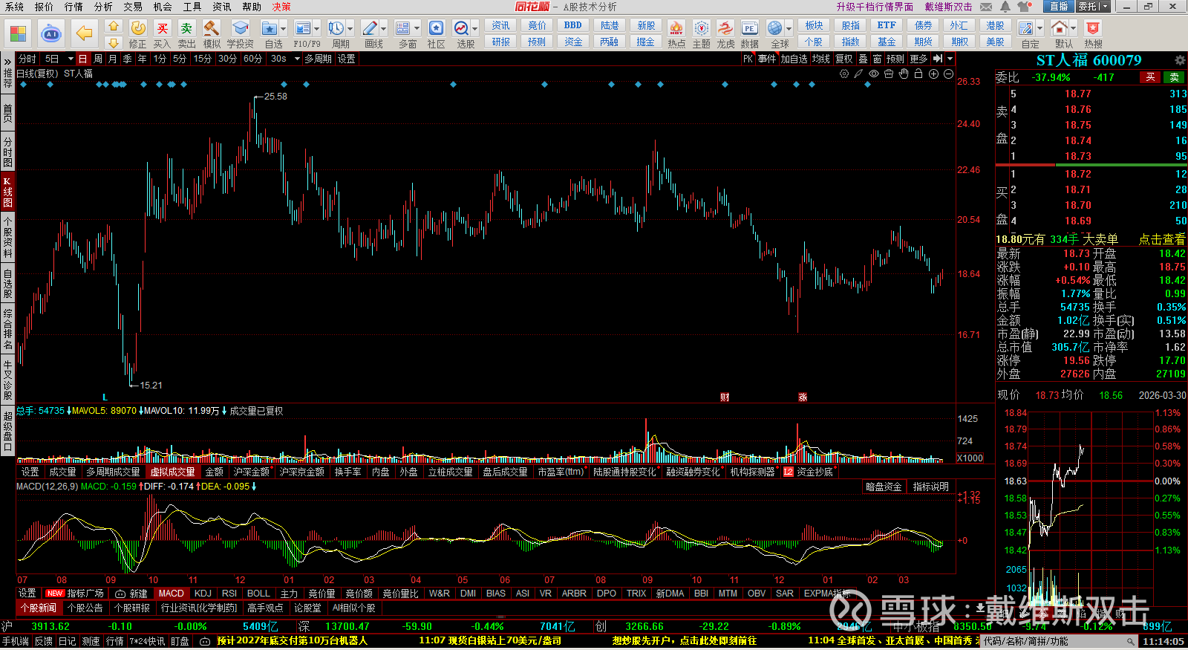Toggle the 叠 overlay option

click(863, 59)
